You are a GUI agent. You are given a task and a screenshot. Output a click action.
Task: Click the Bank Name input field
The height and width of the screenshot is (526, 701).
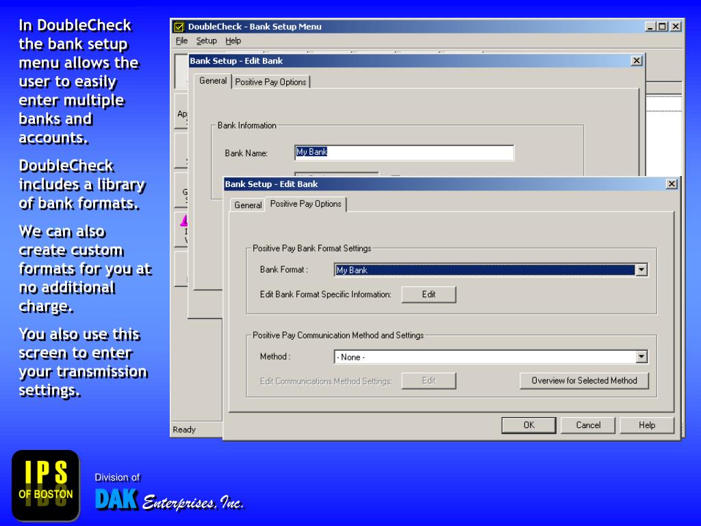coord(404,153)
